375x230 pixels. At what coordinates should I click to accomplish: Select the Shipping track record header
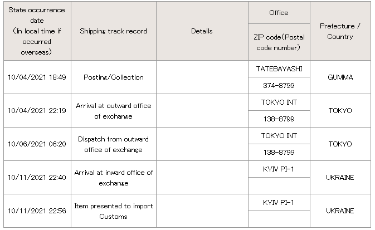point(113,31)
